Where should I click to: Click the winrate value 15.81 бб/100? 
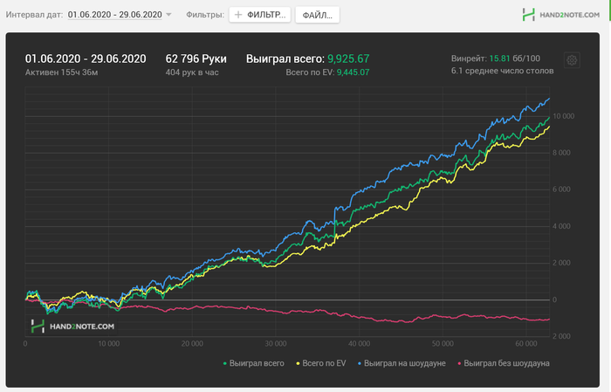(514, 58)
